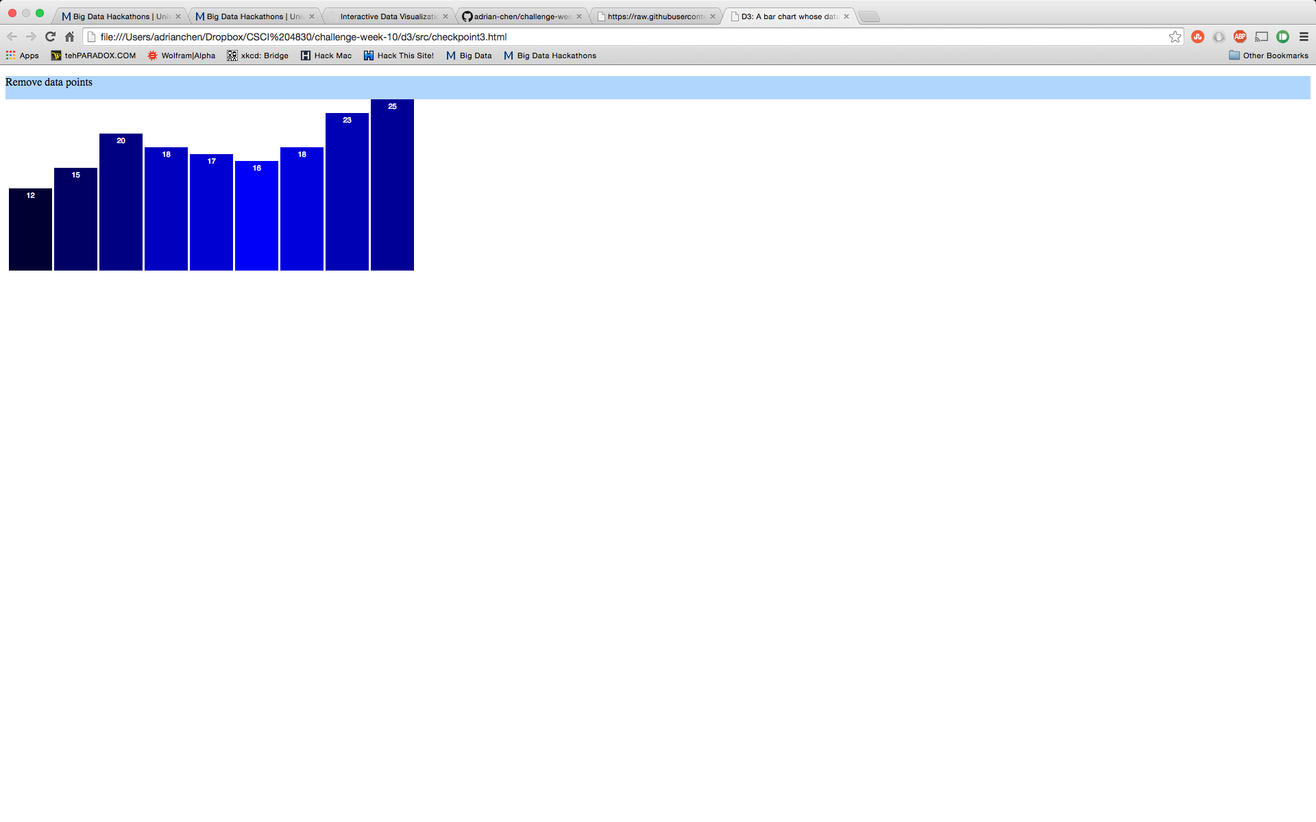Close the raw.githubusercontent tab
The width and height of the screenshot is (1316, 822).
coord(713,16)
